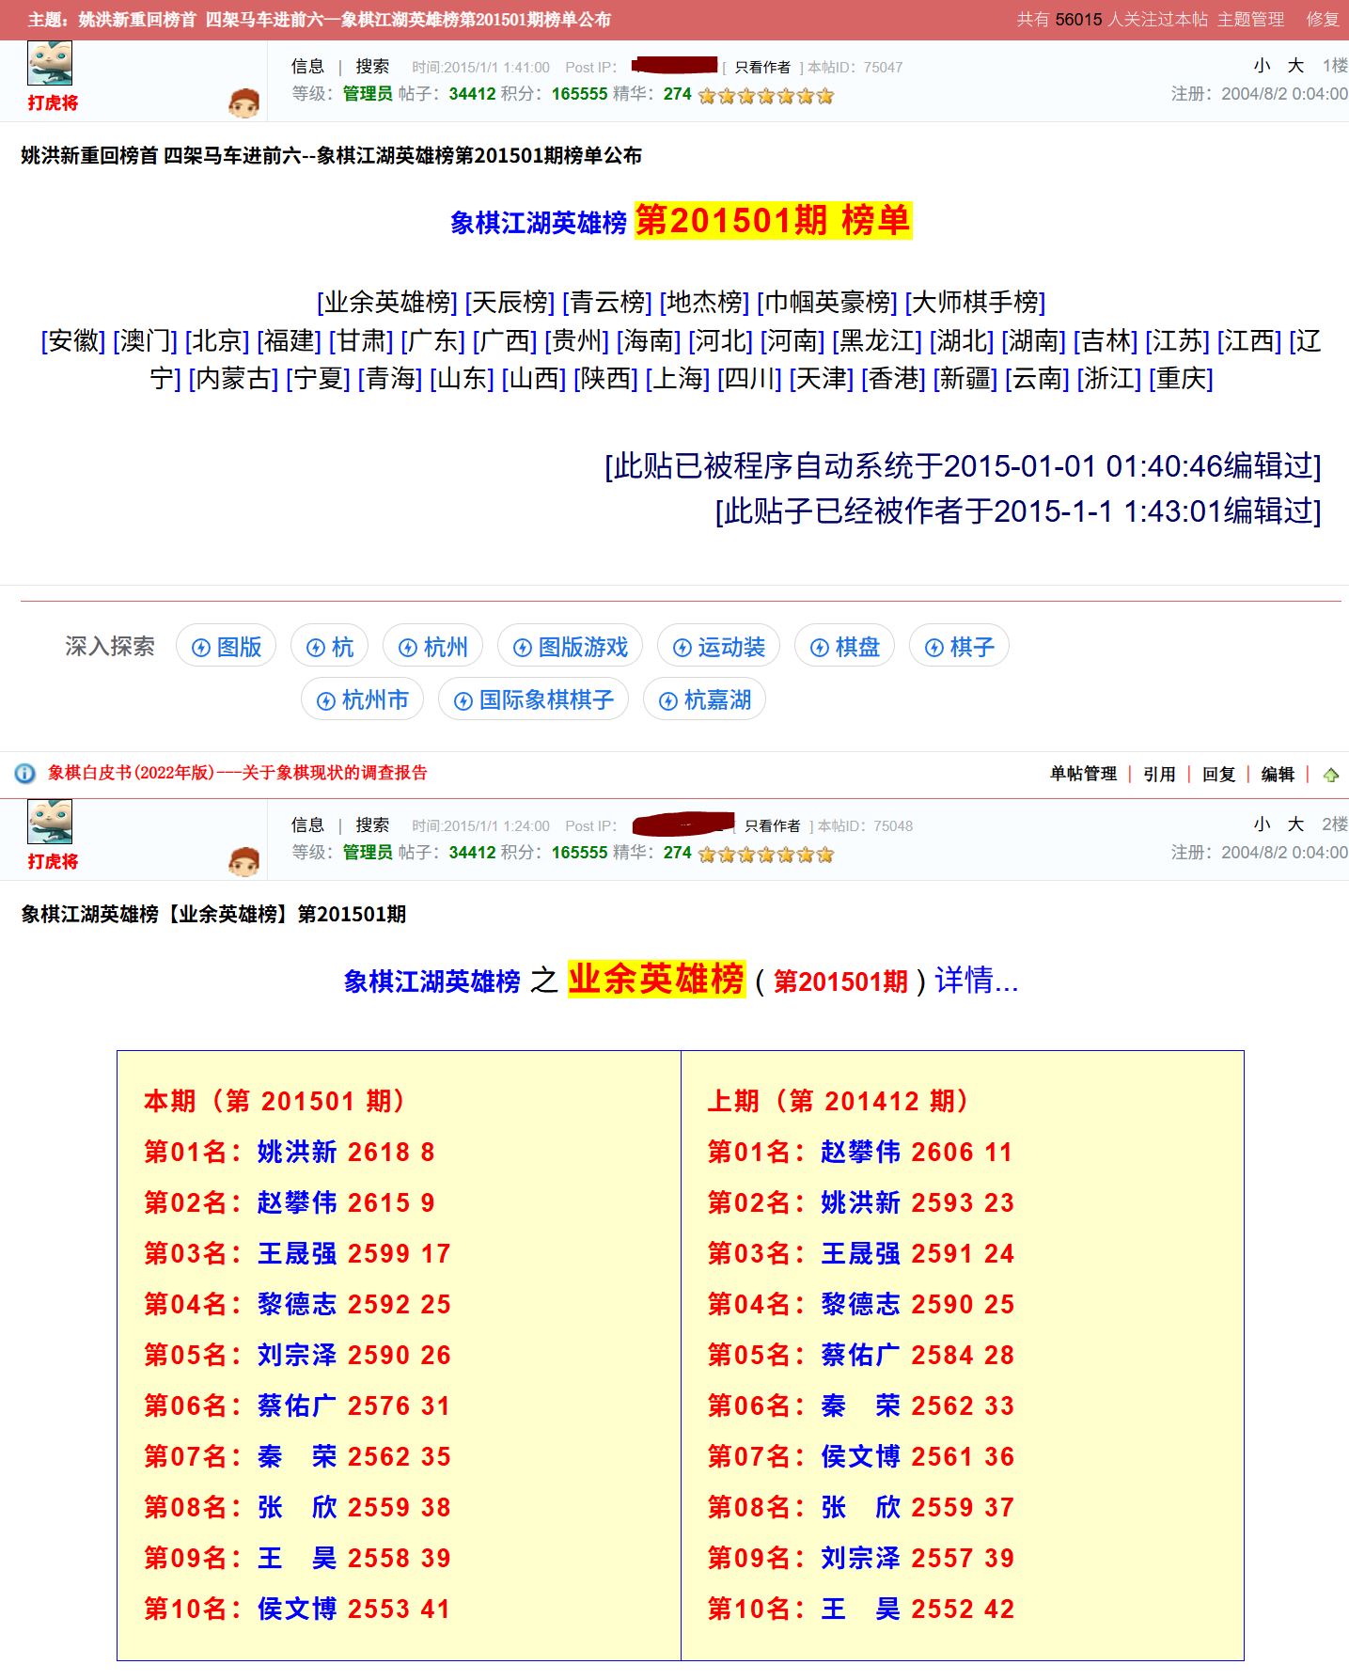1349x1680 pixels.
Task: Open the [浙江] province ranking link
Action: 1108,379
